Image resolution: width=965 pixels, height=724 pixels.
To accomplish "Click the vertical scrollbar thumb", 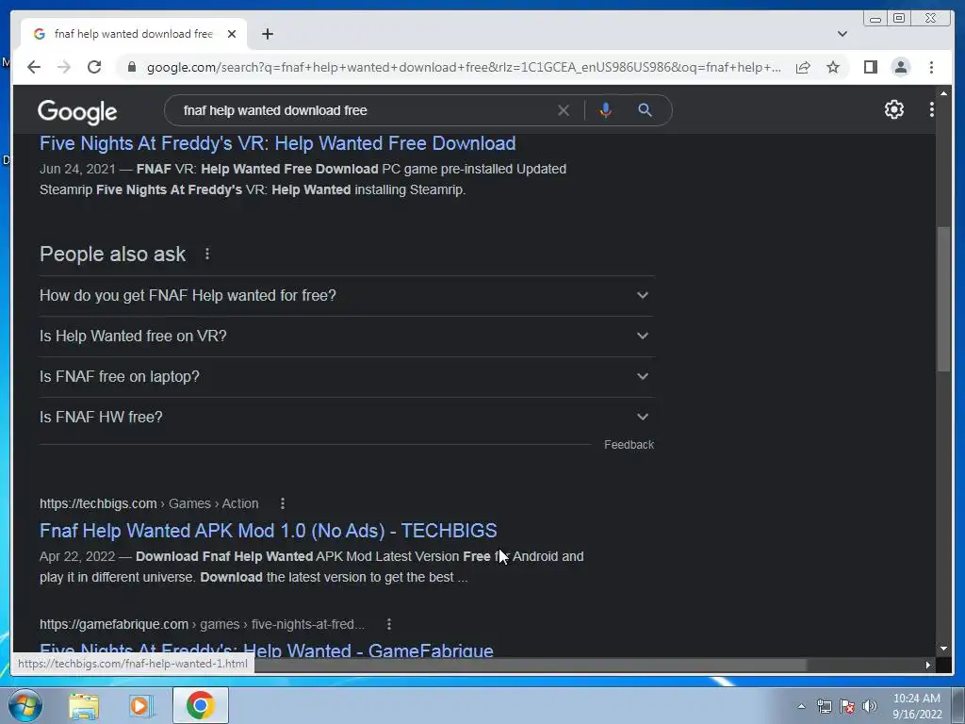I will pyautogui.click(x=943, y=299).
